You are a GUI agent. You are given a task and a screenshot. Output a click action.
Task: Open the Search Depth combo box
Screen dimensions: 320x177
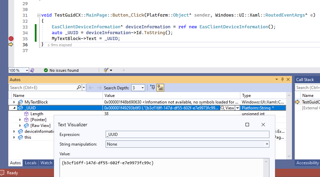pos(138,88)
